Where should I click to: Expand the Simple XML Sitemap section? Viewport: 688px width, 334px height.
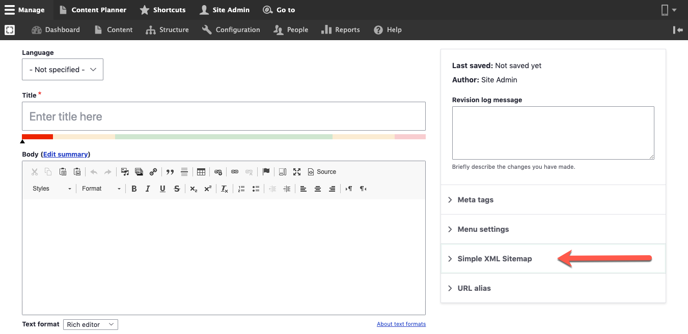pyautogui.click(x=494, y=259)
